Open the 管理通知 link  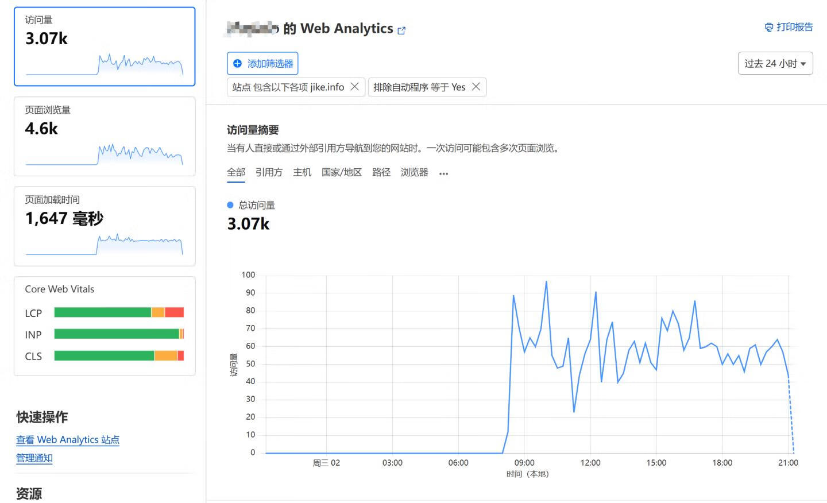34,458
